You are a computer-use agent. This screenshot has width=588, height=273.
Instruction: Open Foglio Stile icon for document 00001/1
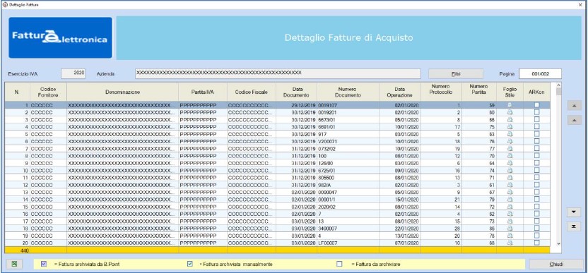click(x=510, y=200)
